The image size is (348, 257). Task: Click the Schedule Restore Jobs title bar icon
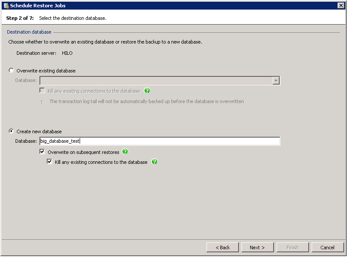pyautogui.click(x=6, y=6)
